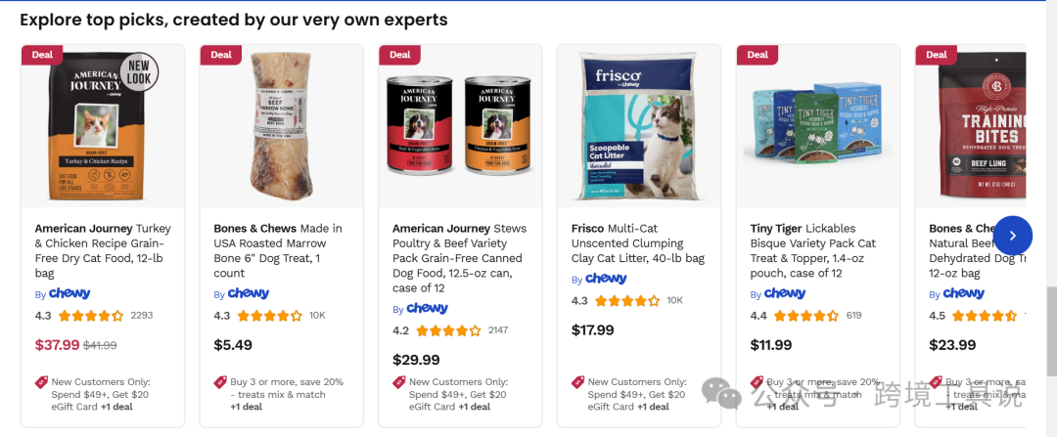Screen dimensions: 1057x437
Task: Click the star rating for the Marrow Bone treat
Action: (x=270, y=316)
